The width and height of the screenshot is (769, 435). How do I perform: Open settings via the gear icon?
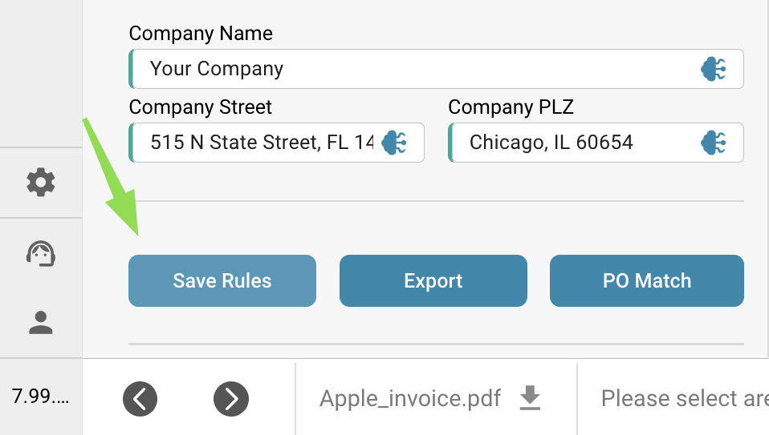[x=41, y=183]
